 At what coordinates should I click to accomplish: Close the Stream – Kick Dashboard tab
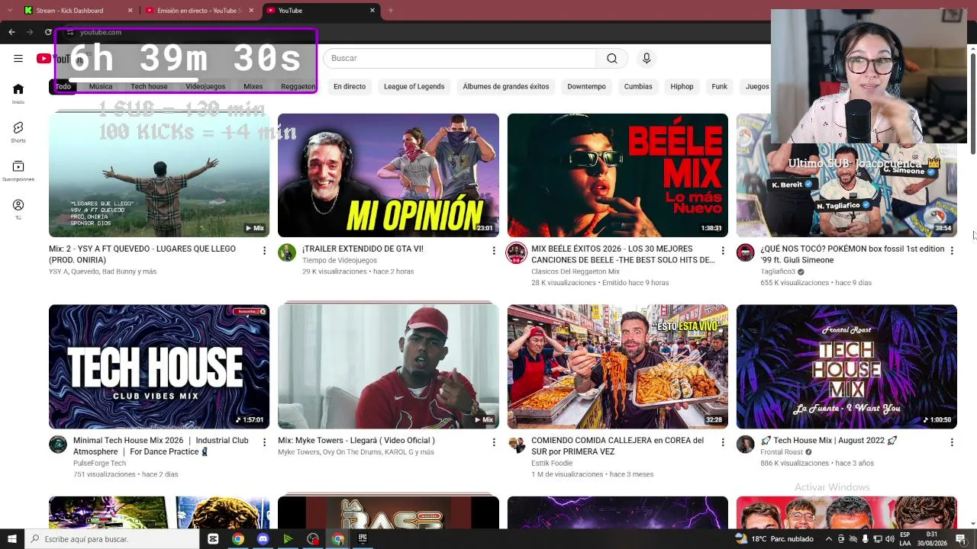130,11
